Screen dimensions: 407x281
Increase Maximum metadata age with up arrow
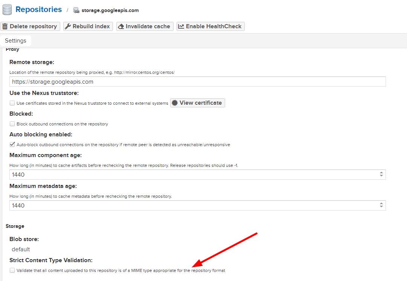pos(381,203)
